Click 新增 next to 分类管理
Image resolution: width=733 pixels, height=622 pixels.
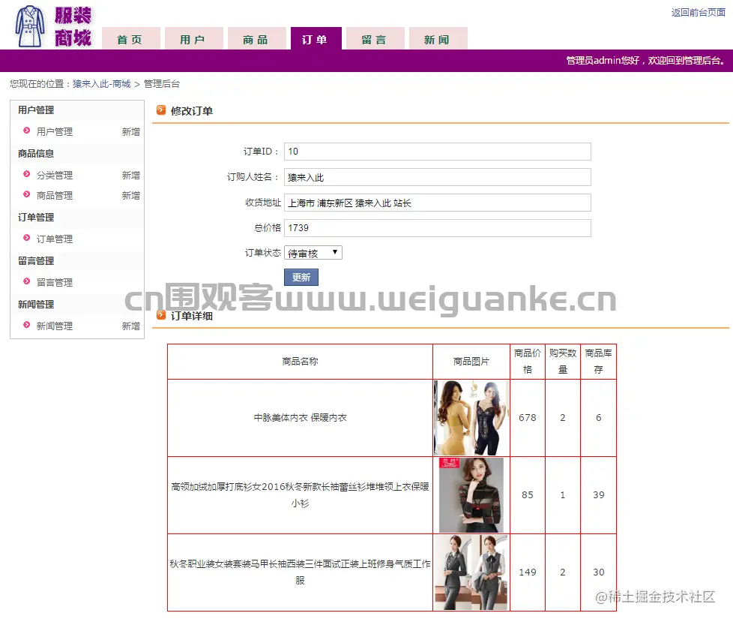131,175
